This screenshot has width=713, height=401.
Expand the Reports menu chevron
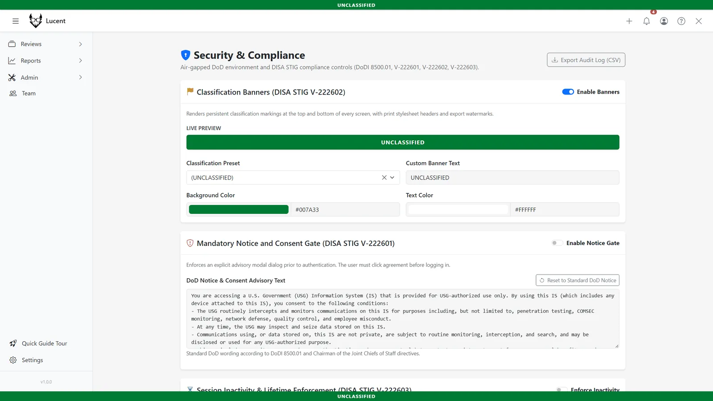click(81, 61)
